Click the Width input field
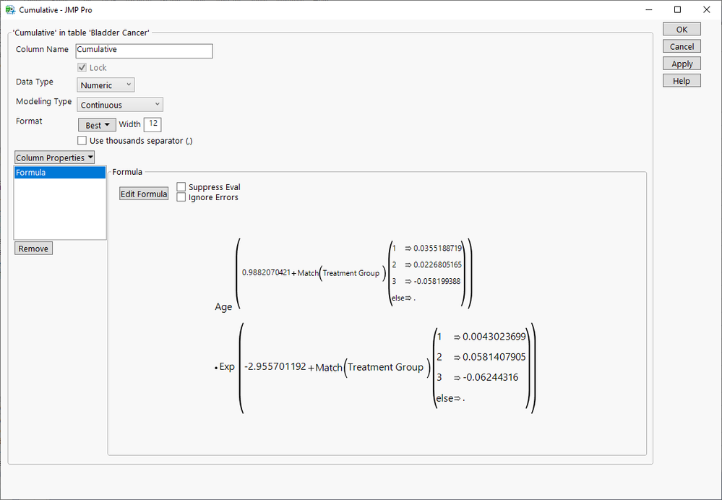 tap(152, 124)
